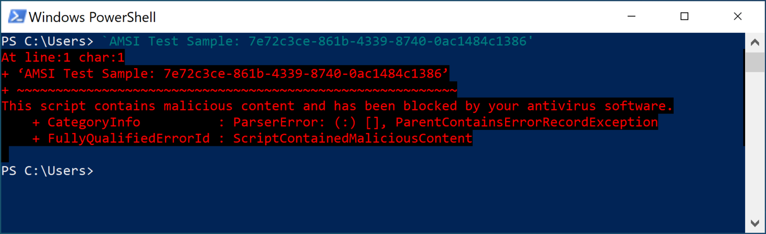
Task: Click the CategoryInfo label
Action: 94,122
